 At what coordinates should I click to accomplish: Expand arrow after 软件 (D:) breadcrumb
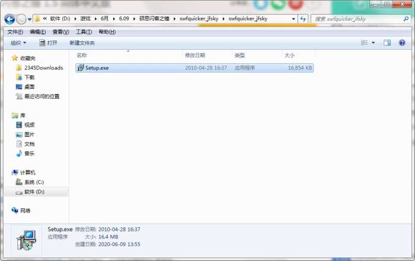75,19
